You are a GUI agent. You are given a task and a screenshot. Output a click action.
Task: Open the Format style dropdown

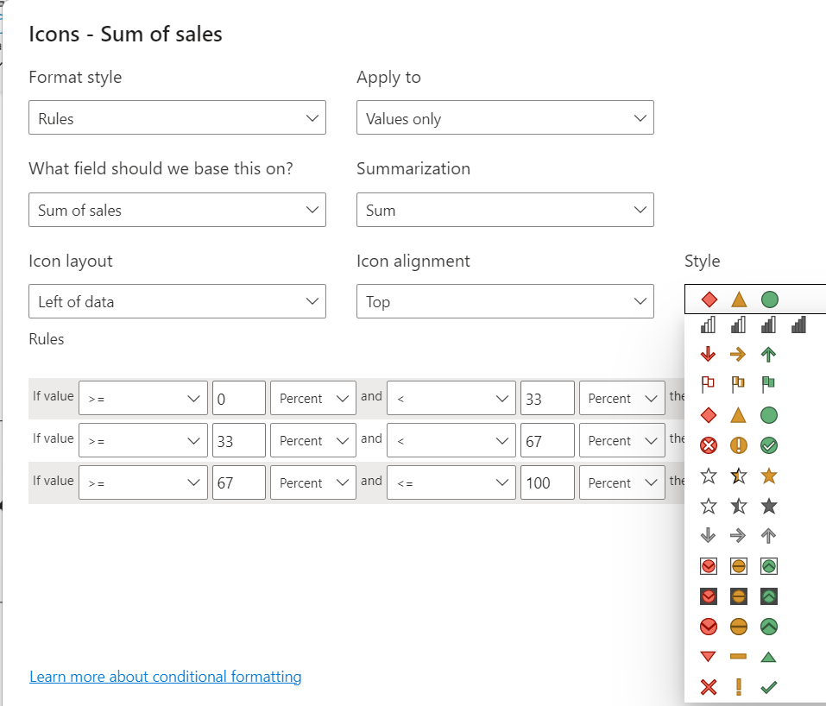177,118
